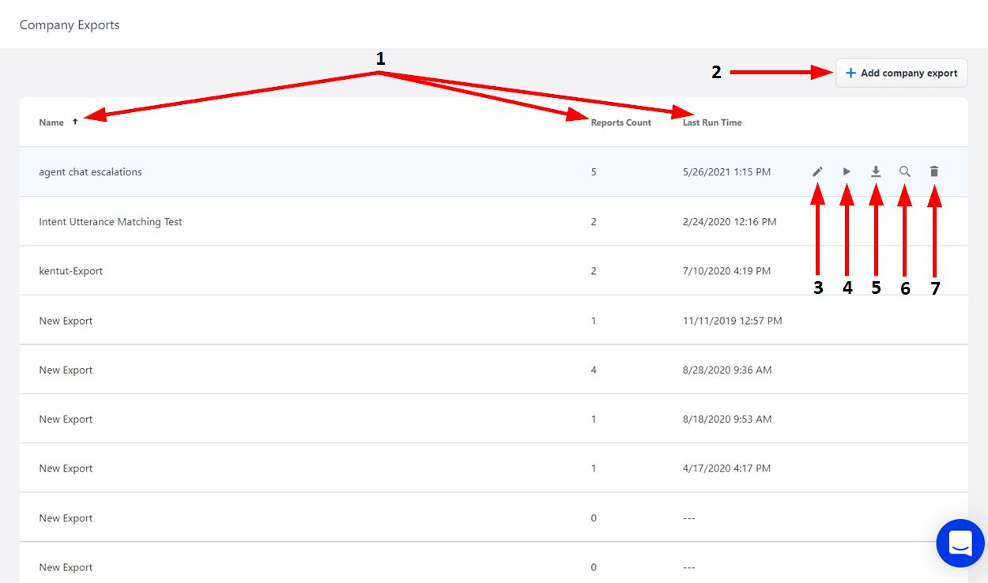Image resolution: width=988 pixels, height=583 pixels.
Task: Select the New Export run 4/17/2020
Action: click(66, 468)
